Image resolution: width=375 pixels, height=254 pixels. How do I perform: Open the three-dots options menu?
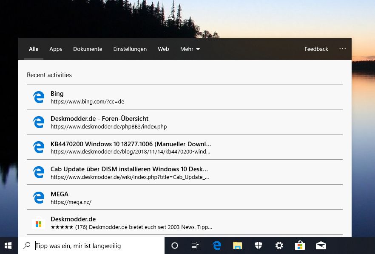343,49
